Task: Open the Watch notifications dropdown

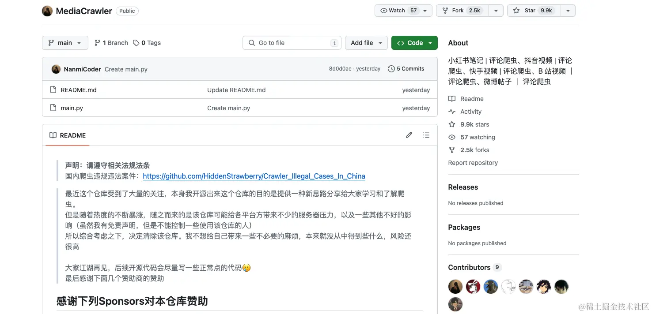Action: 425,11
